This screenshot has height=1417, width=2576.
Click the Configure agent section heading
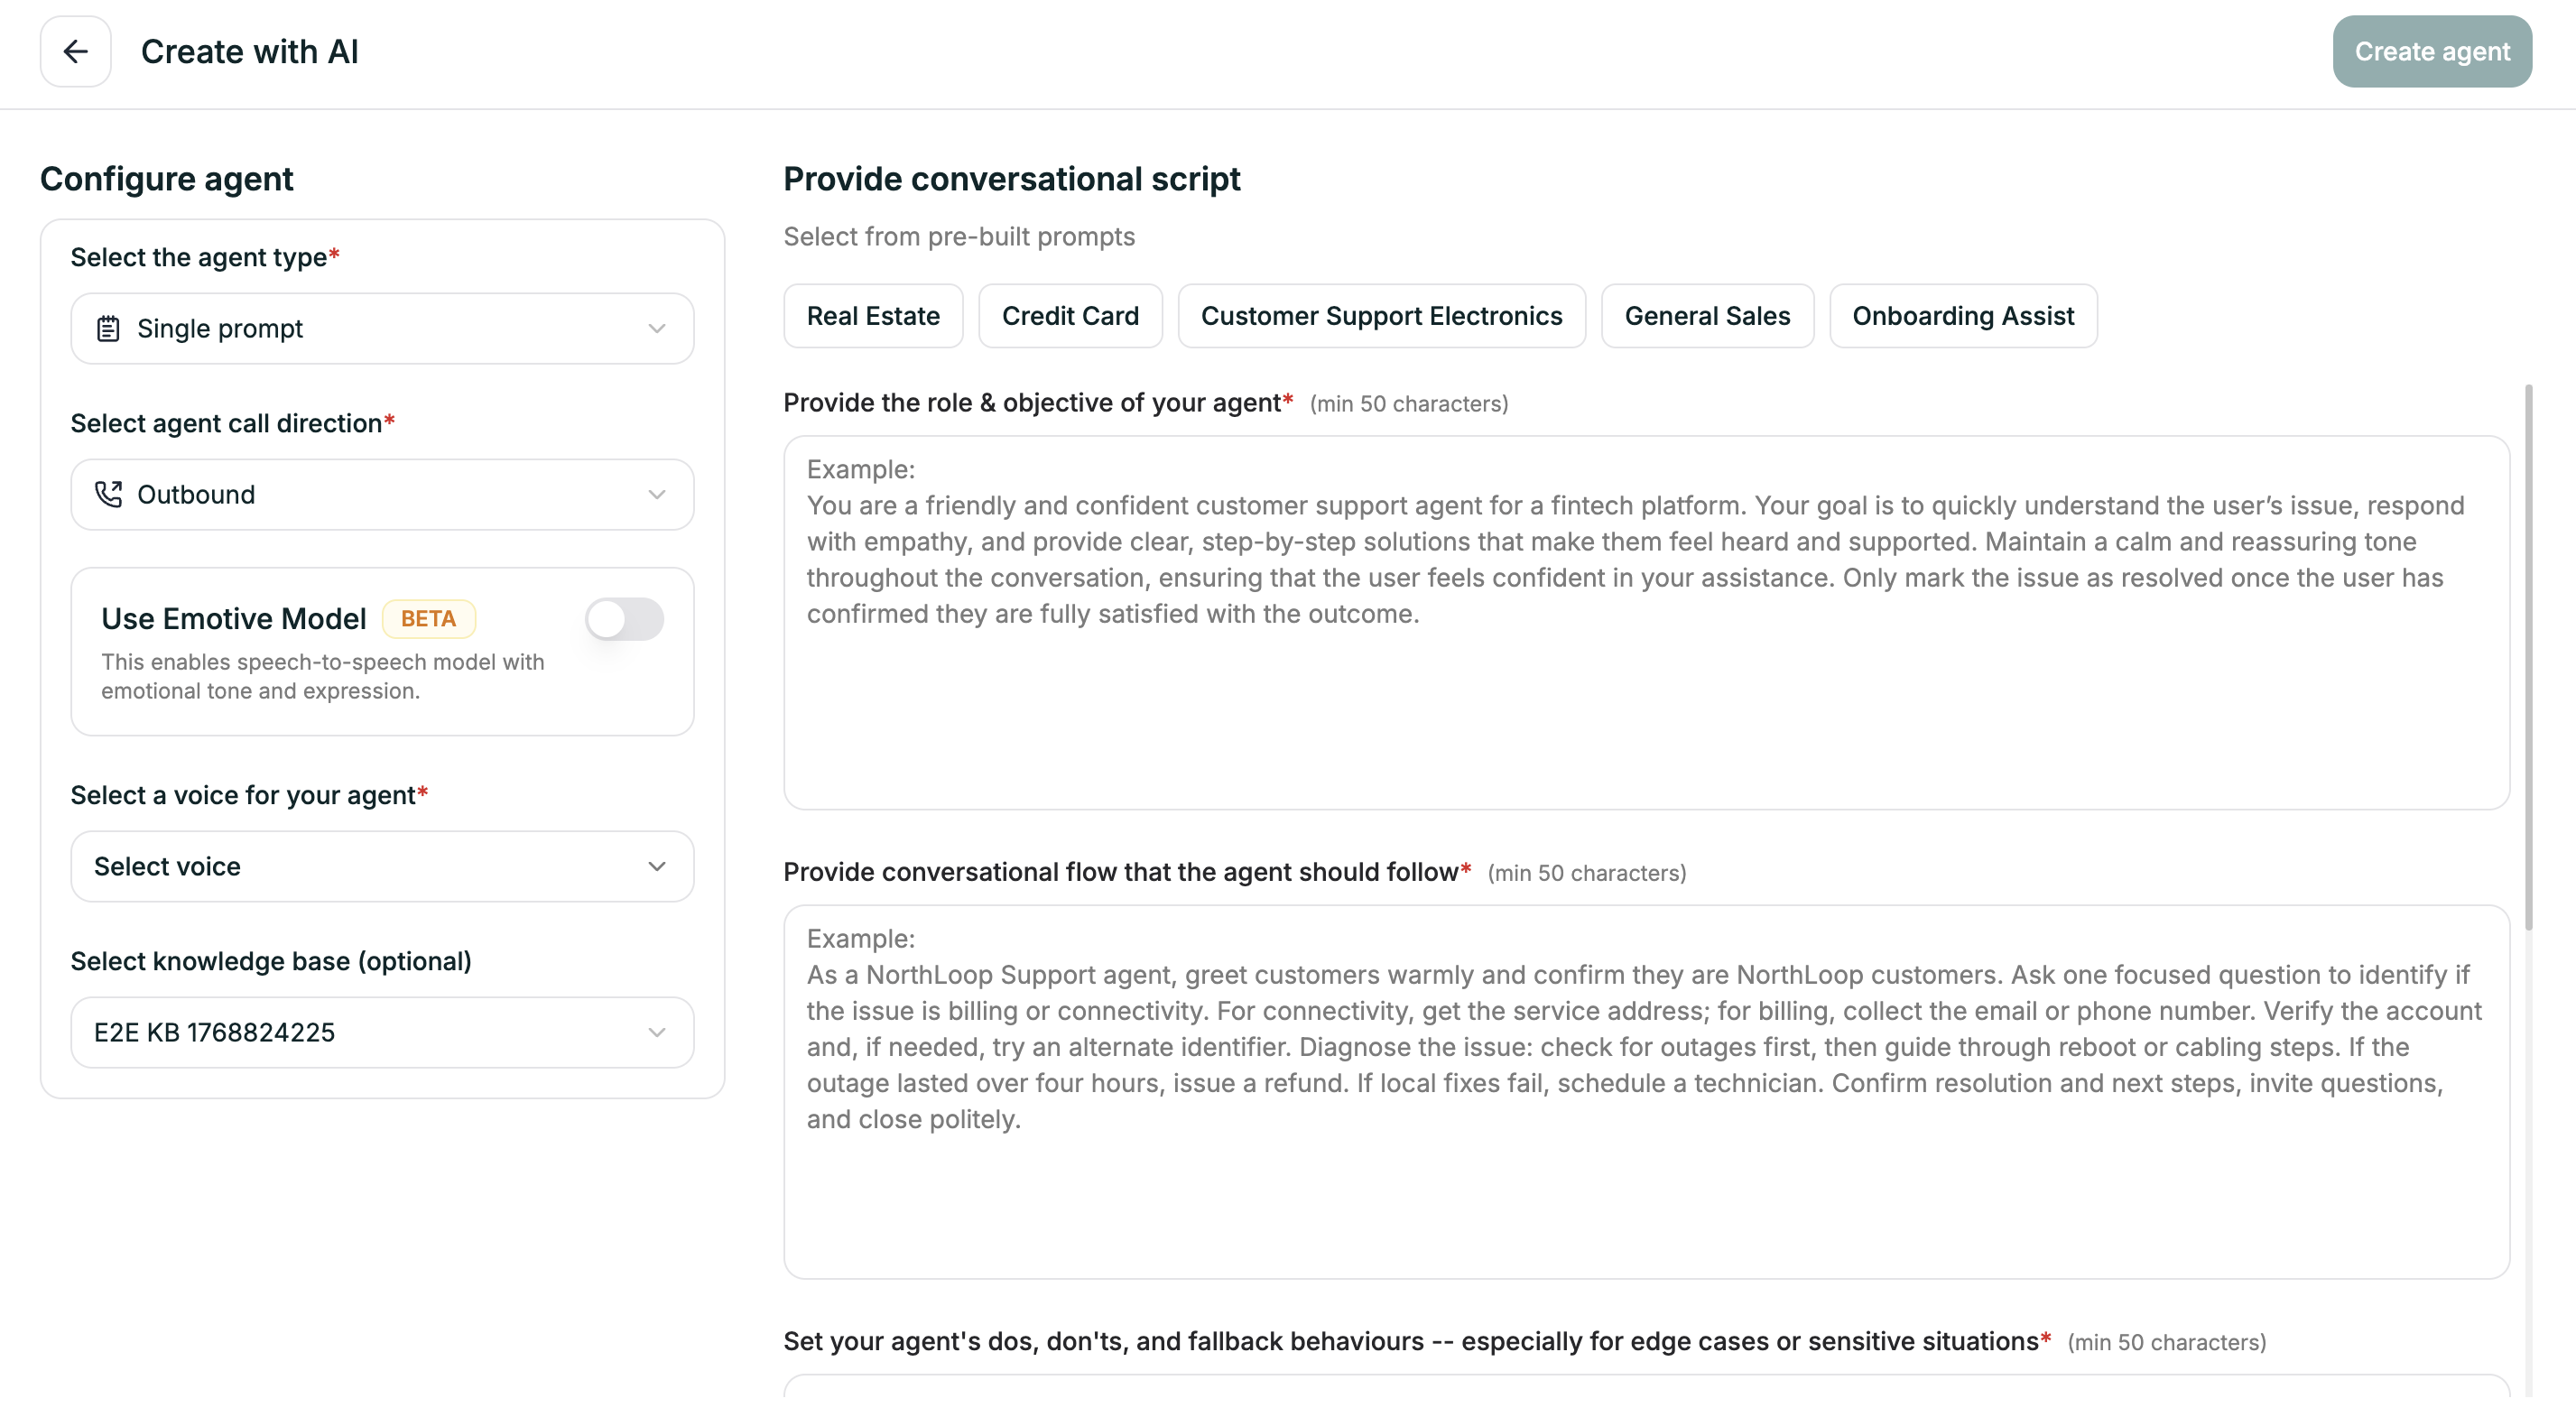click(166, 178)
